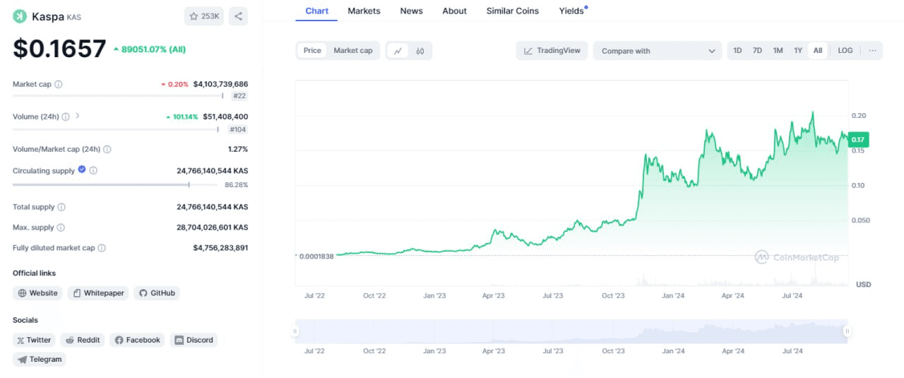Viewport: 904px width, 378px height.
Task: Switch to TradingView chart
Action: pyautogui.click(x=552, y=51)
